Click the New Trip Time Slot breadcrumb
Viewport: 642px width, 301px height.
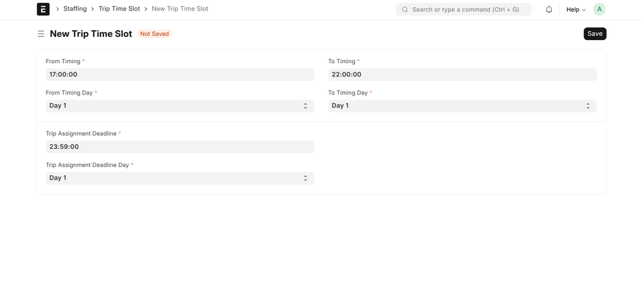pyautogui.click(x=180, y=9)
